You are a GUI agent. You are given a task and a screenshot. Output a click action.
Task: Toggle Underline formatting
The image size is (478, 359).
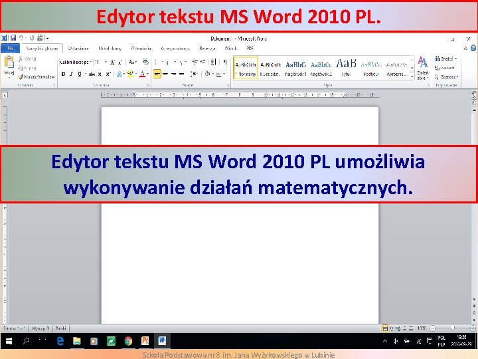click(80, 74)
